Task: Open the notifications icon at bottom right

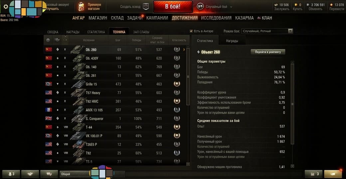Action: click(333, 174)
